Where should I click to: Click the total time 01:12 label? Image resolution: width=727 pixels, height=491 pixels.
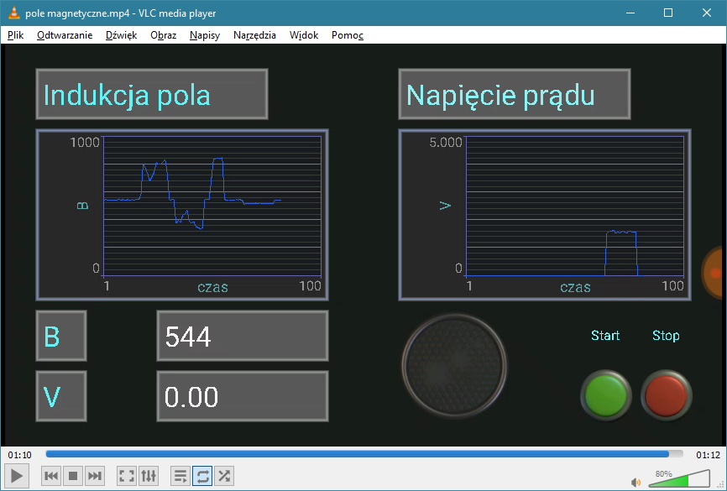708,455
